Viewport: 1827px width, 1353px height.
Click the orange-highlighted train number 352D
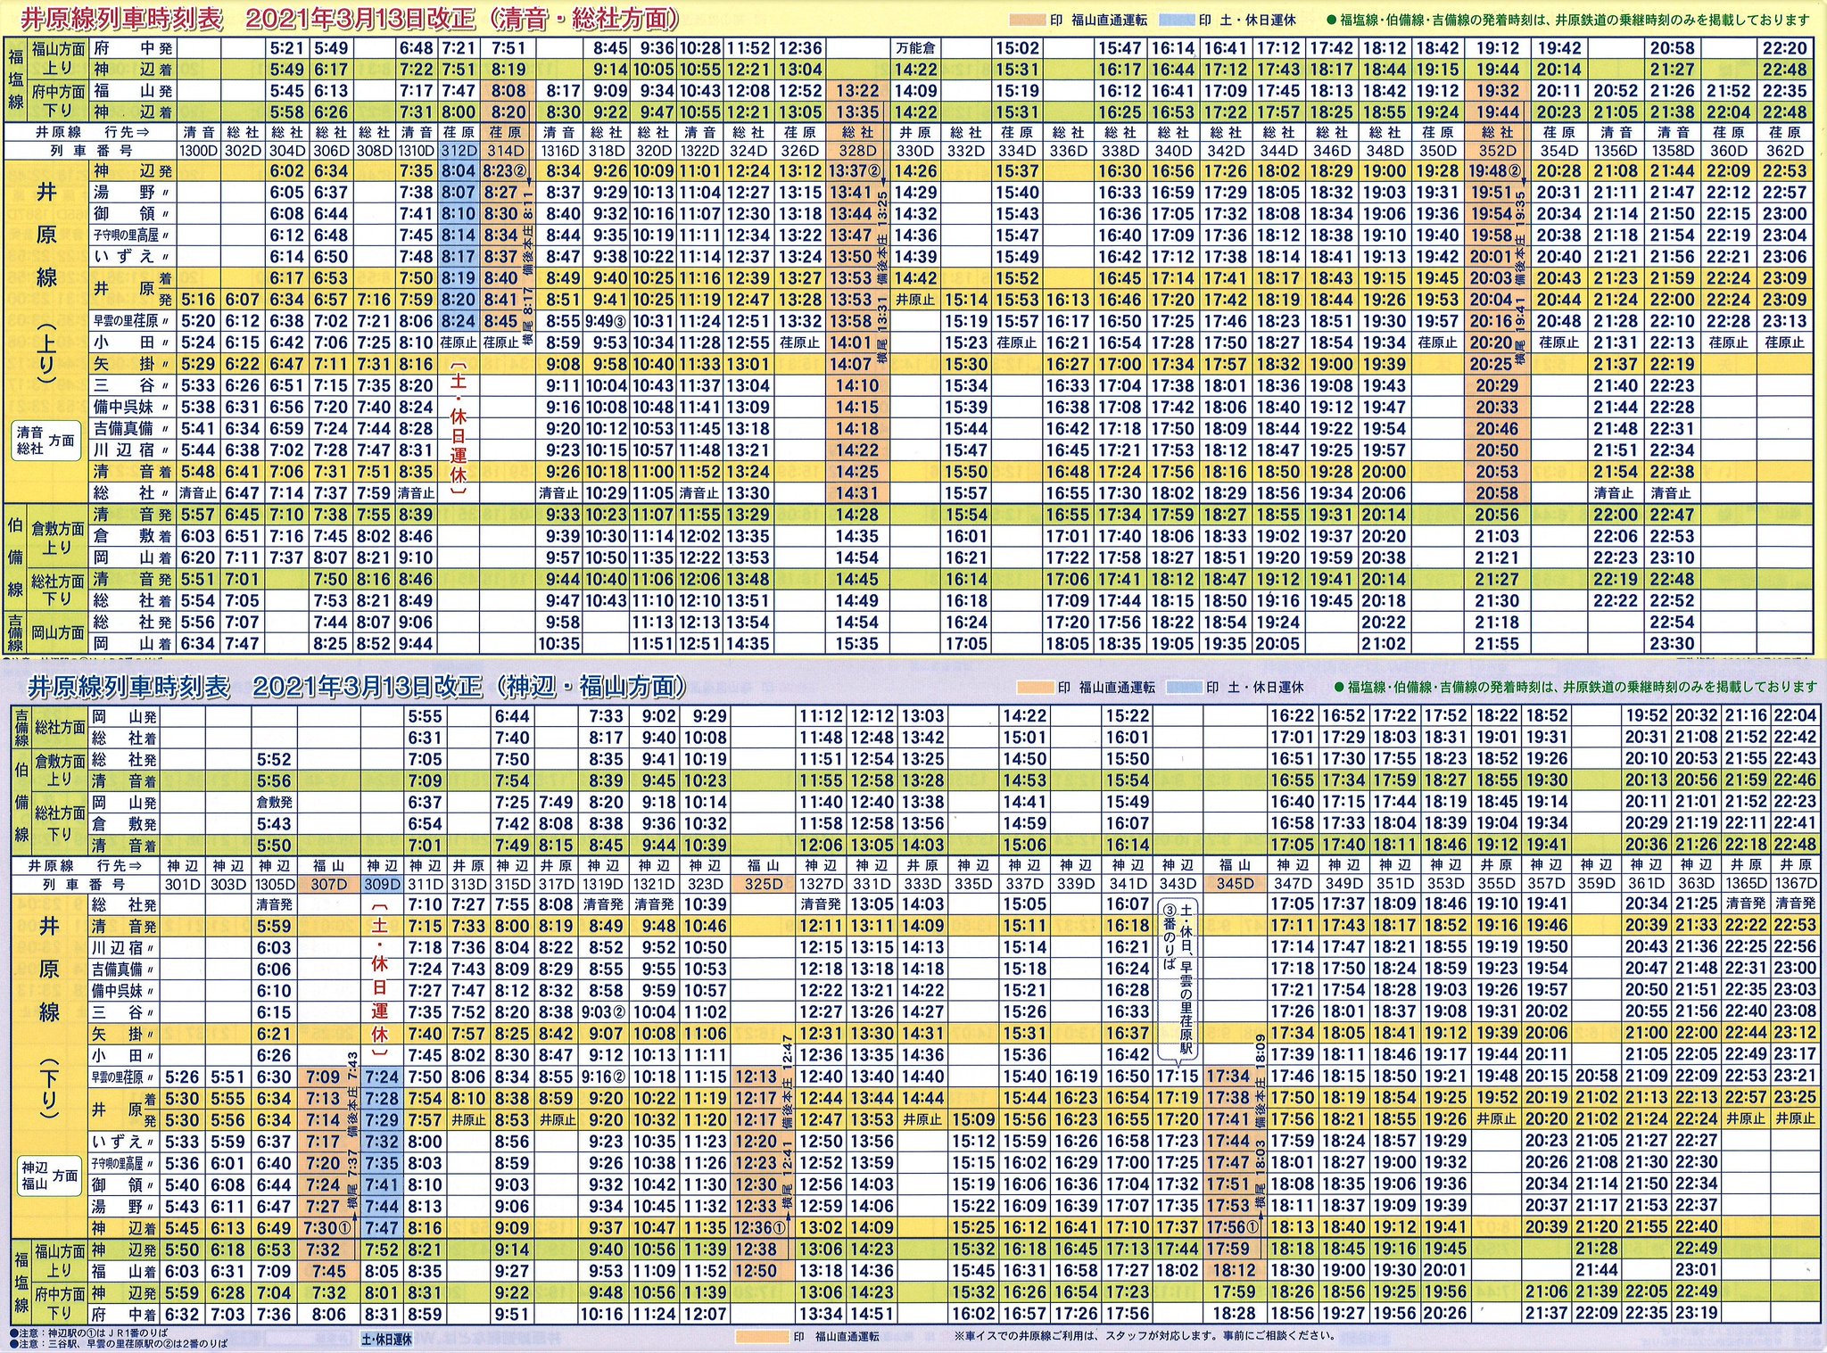pyautogui.click(x=1498, y=152)
